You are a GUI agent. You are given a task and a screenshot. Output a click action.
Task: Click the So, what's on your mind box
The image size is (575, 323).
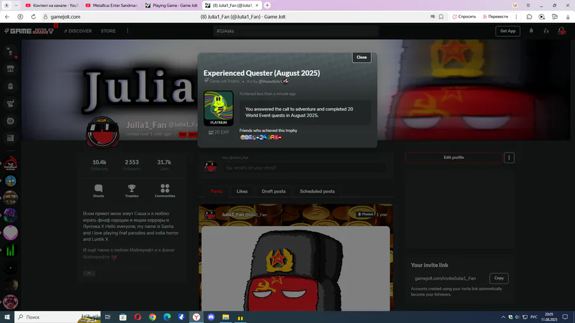(305, 168)
